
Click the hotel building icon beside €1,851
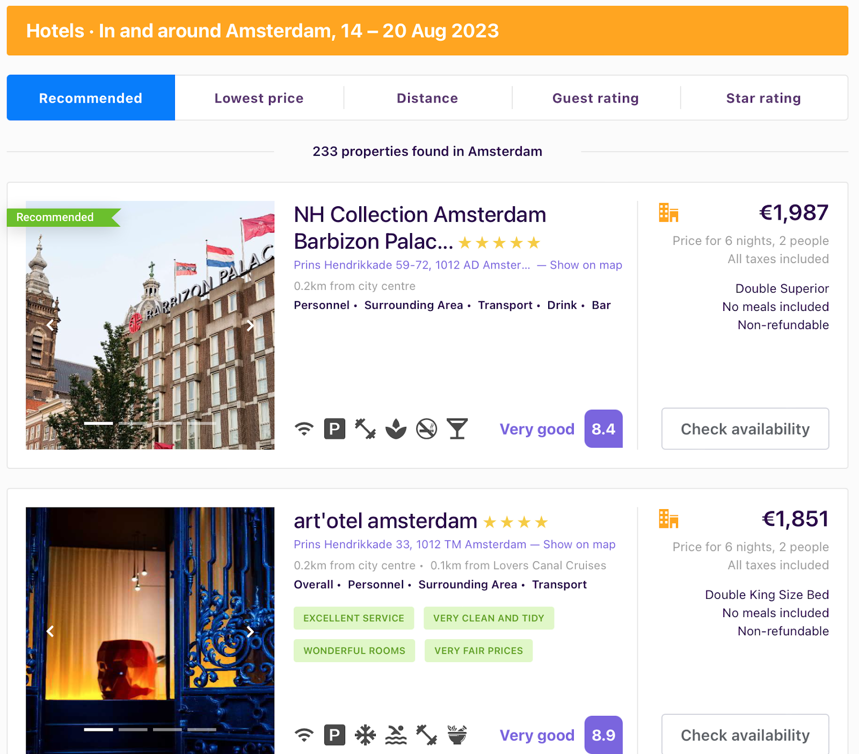tap(668, 519)
